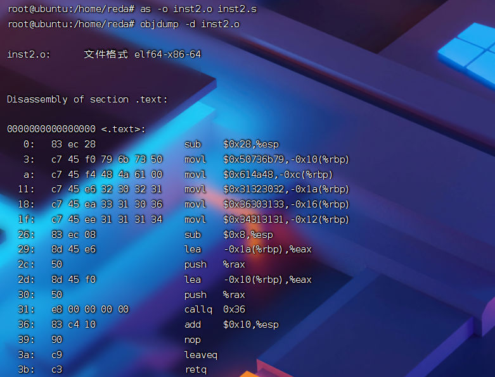Image resolution: width=495 pixels, height=377 pixels.
Task: Click the 'callq 0x36' instruction
Action: coord(215,309)
